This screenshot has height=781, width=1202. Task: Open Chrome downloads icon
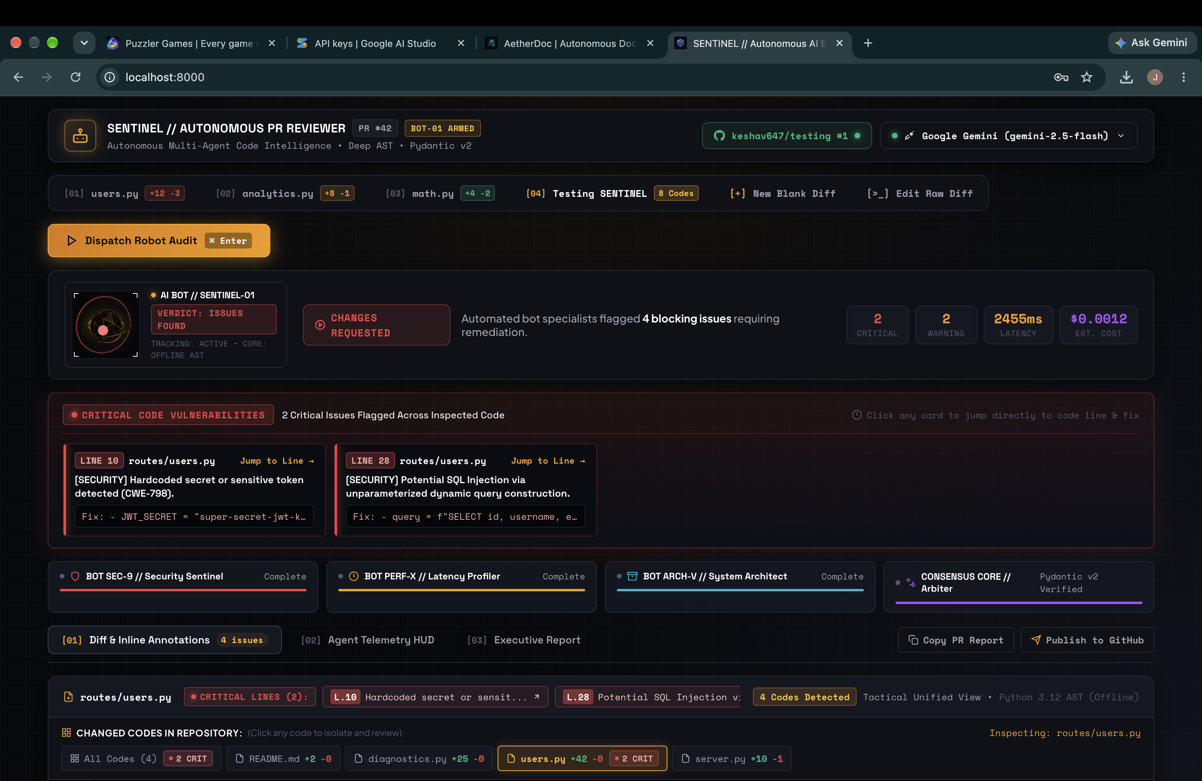(x=1126, y=77)
